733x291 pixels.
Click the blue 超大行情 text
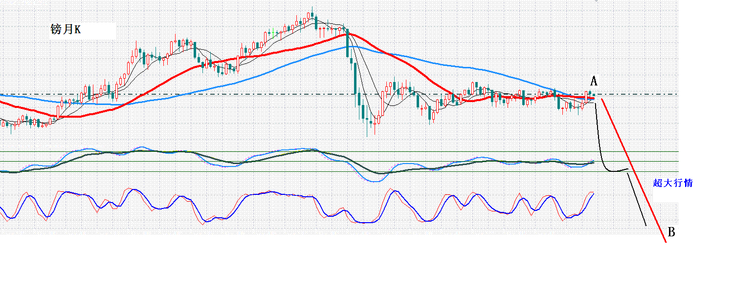pyautogui.click(x=673, y=184)
